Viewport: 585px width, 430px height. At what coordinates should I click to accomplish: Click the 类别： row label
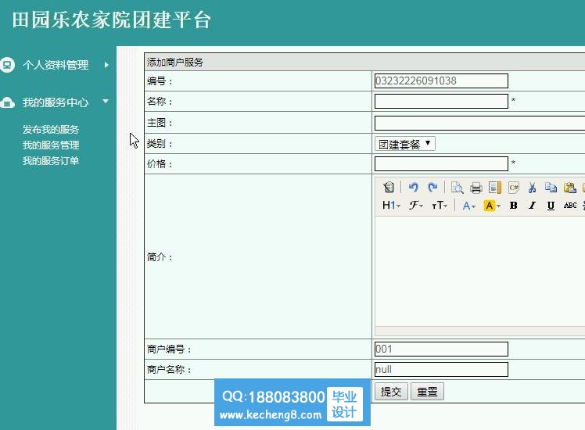tap(160, 144)
